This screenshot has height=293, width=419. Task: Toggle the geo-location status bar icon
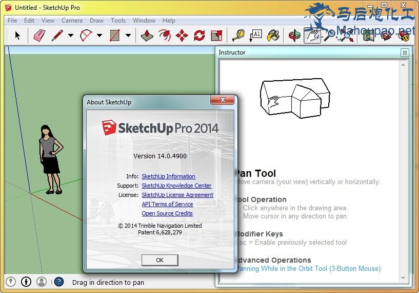[11, 282]
